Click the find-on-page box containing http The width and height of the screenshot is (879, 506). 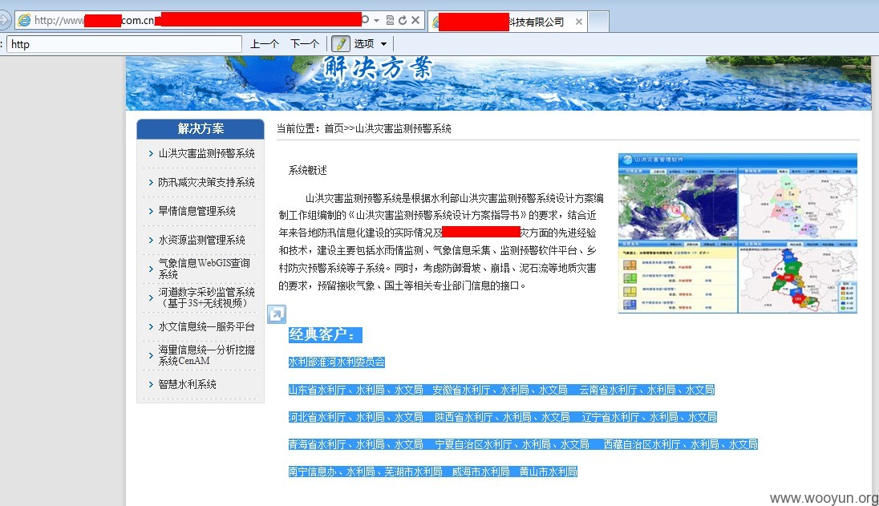coord(124,44)
